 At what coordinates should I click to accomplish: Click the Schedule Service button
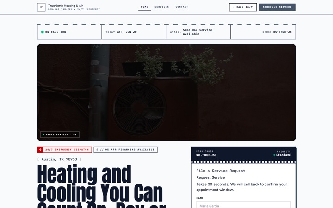point(277,7)
